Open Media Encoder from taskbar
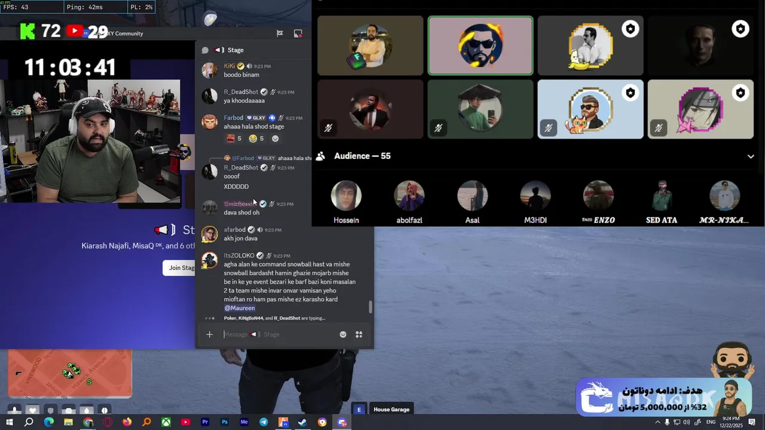The height and width of the screenshot is (430, 765). [244, 422]
